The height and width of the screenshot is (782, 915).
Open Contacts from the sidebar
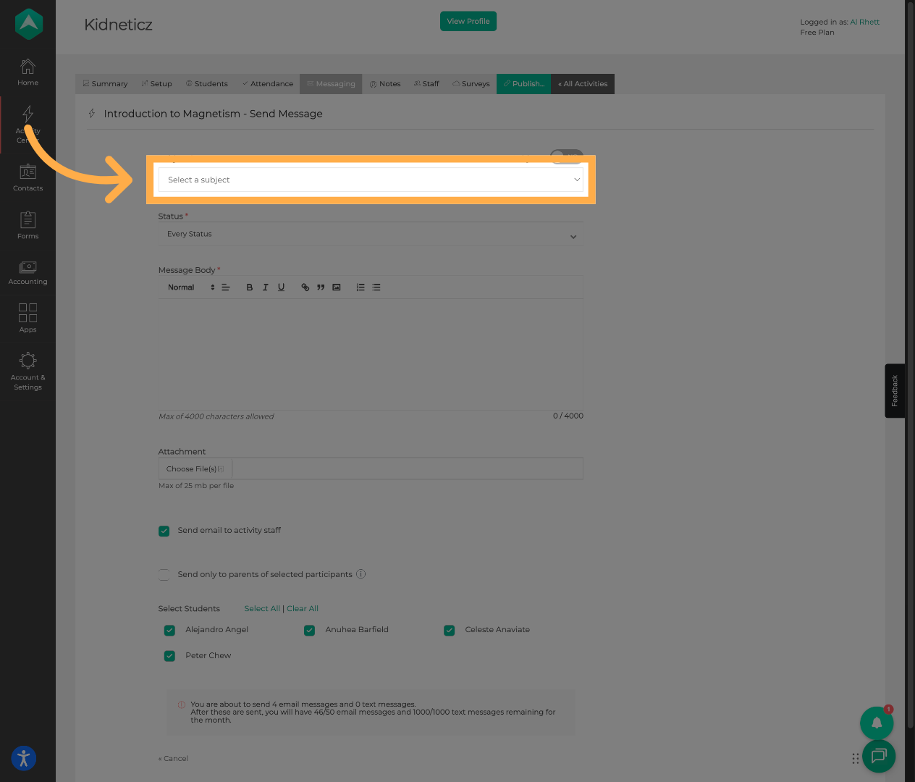pos(28,177)
